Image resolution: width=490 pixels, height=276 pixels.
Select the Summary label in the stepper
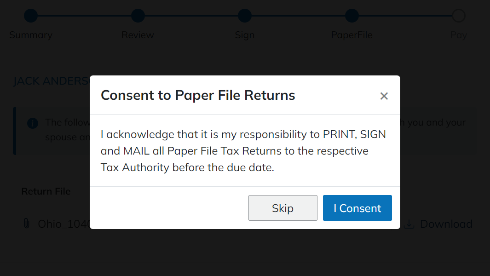point(31,34)
